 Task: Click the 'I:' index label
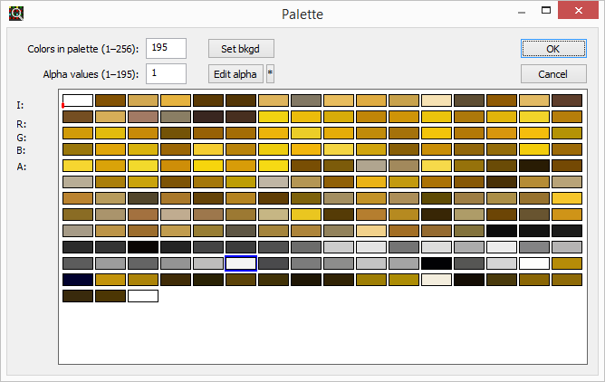click(20, 105)
